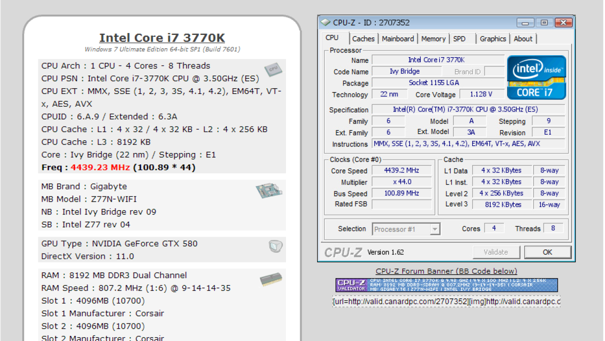
Task: Click the 'CPUID : 6.A.9 / Extended : 6.3A' line
Action: click(109, 116)
